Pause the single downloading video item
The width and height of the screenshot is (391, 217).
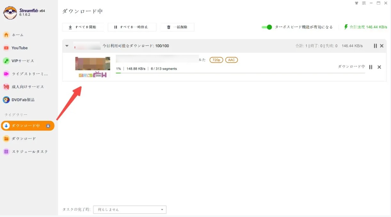pos(371,67)
